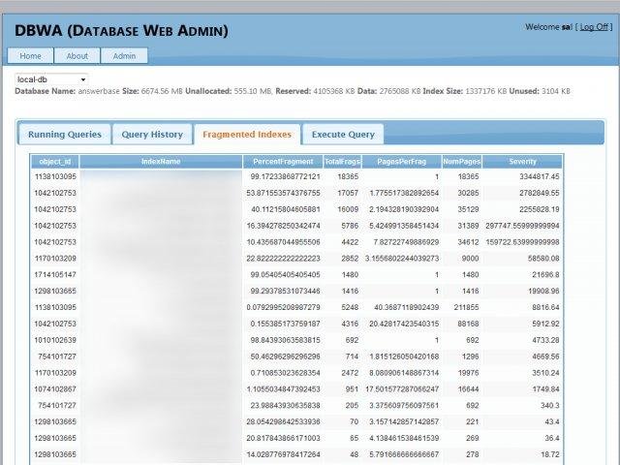This screenshot has height=465, width=620.
Task: Switch to the Running Queries tab
Action: (x=64, y=135)
